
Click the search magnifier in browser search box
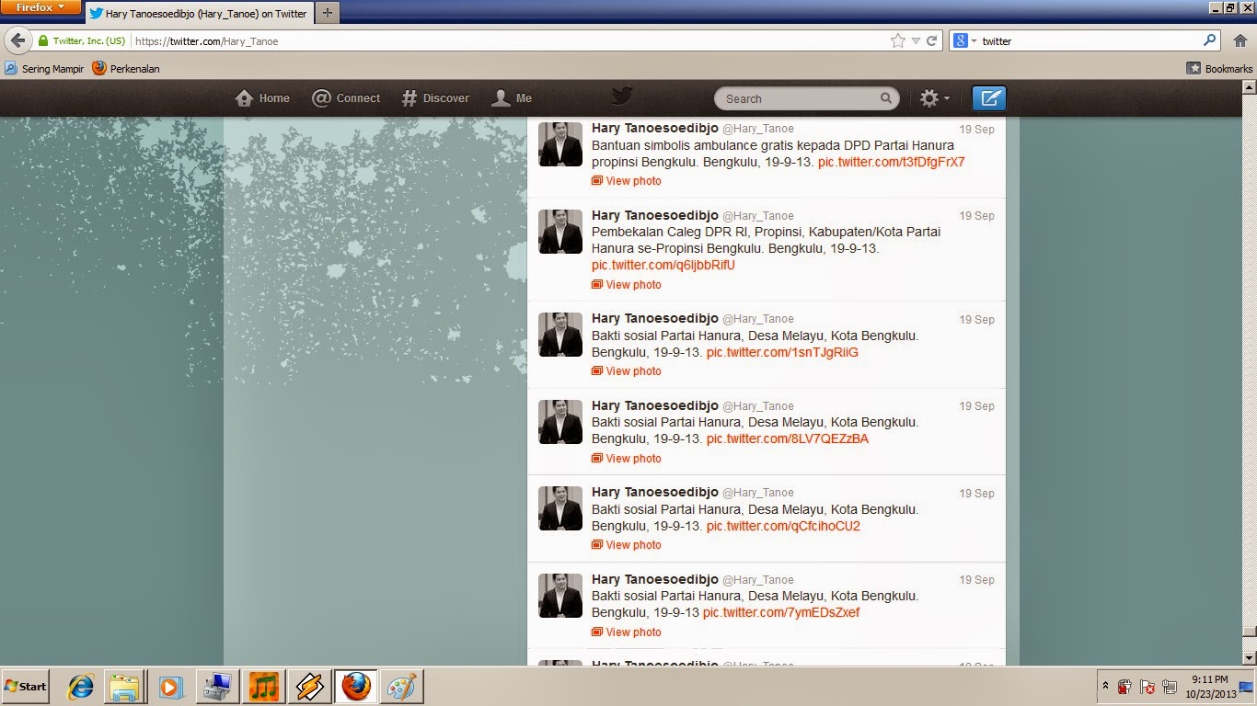point(1210,40)
